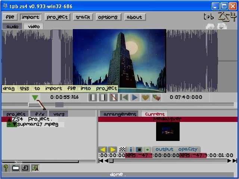Click the black square frame icon
239x179 pixels.
tap(139, 150)
